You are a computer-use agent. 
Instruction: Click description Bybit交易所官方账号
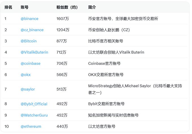[106, 104]
